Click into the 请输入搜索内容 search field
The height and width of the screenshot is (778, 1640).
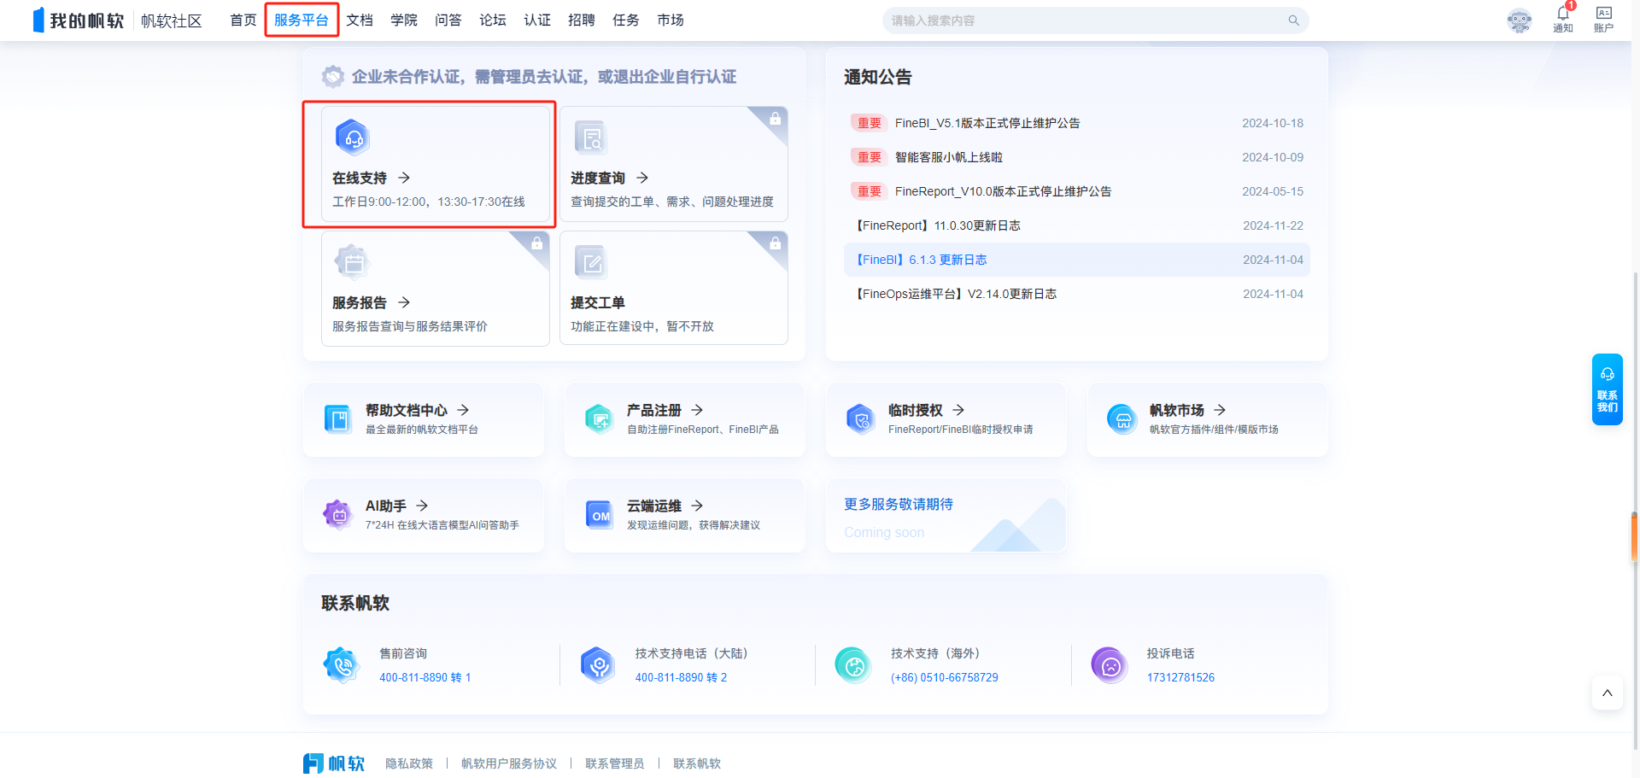tap(1095, 20)
